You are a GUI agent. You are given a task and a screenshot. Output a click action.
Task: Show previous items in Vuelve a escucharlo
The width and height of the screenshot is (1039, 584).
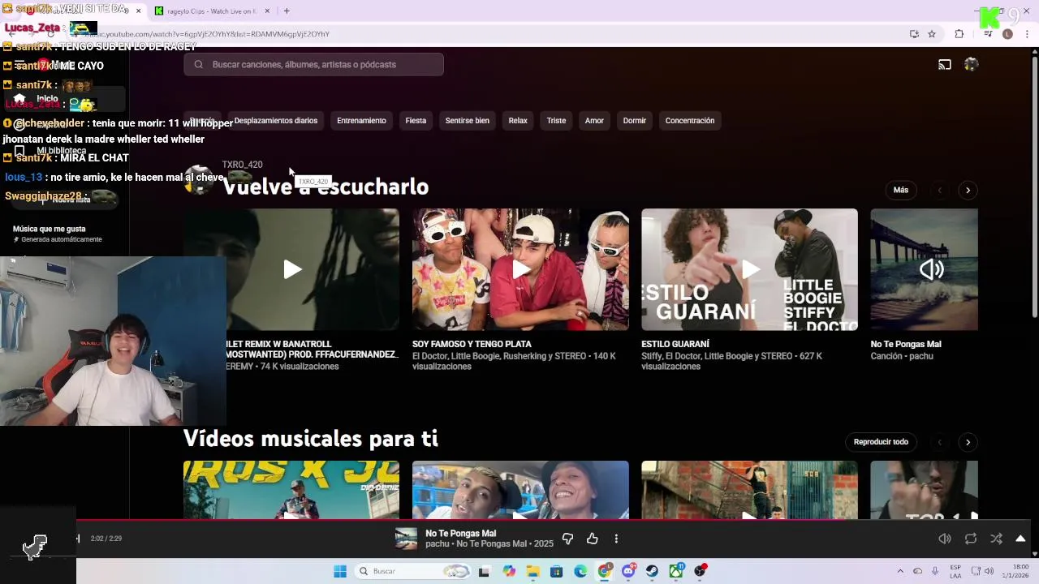939,190
